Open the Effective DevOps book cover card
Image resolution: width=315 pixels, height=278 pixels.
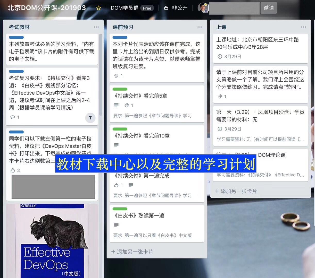click(x=52, y=240)
